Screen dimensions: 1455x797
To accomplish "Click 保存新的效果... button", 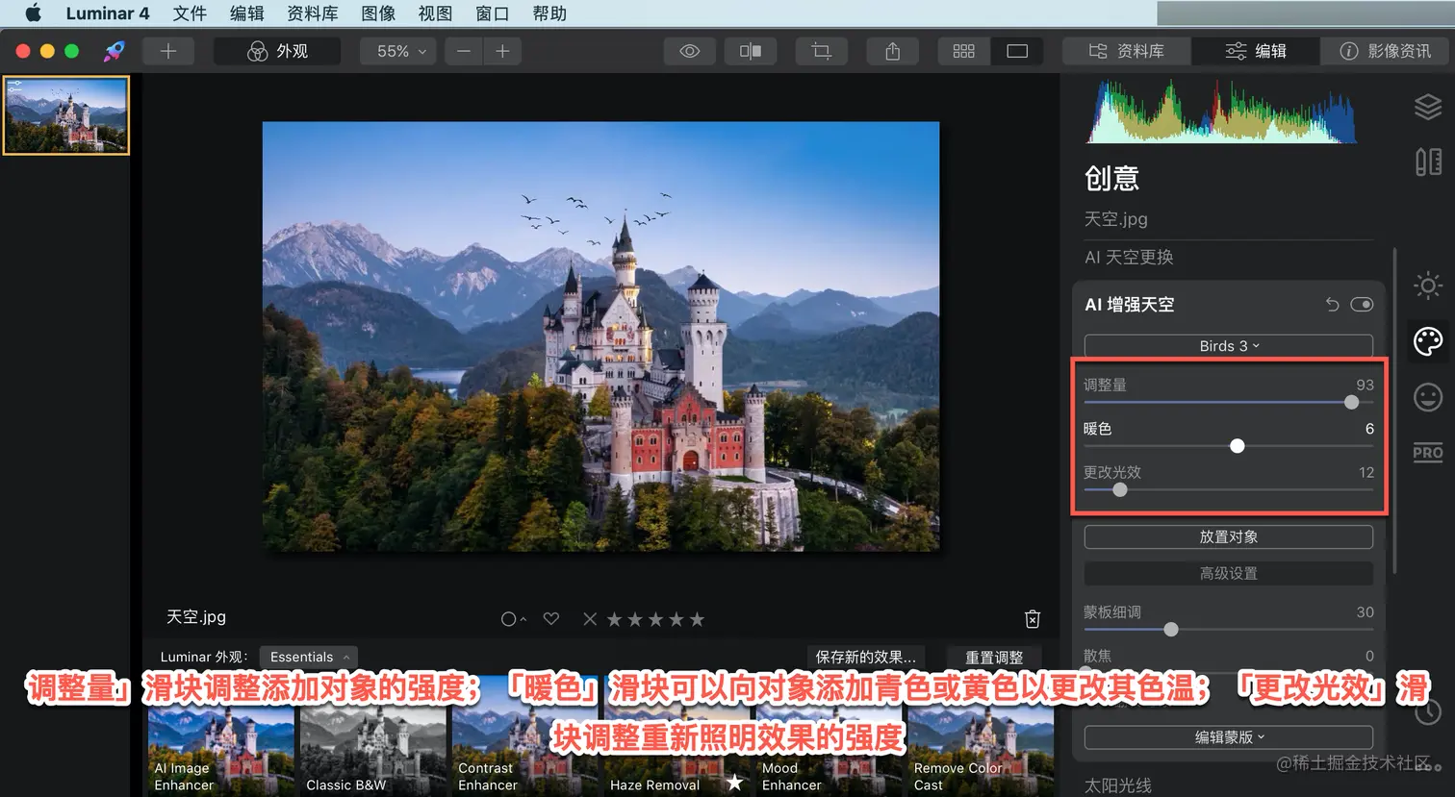I will [866, 657].
